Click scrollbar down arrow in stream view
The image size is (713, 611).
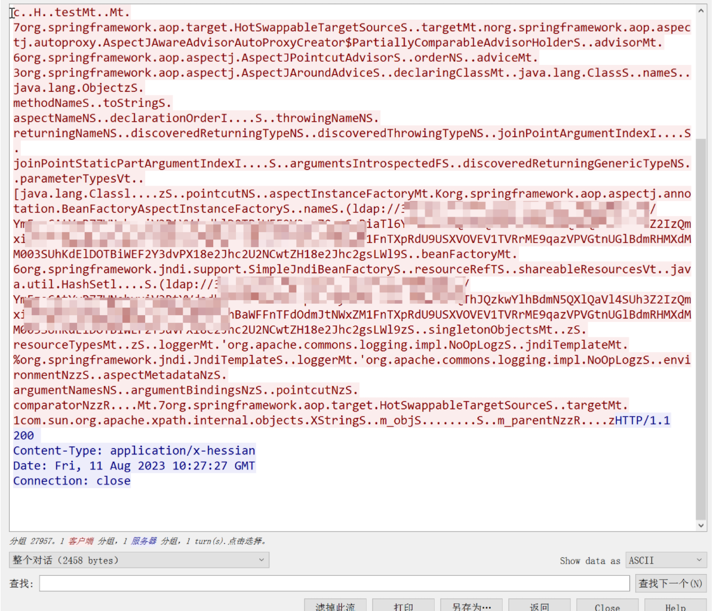coord(701,525)
